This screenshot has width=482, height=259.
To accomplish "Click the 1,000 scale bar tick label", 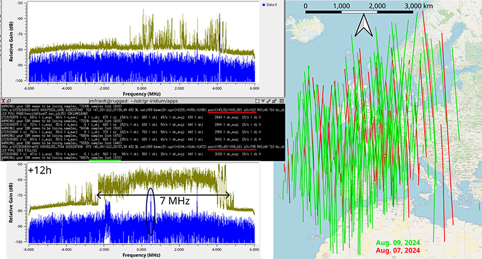I will [x=341, y=6].
